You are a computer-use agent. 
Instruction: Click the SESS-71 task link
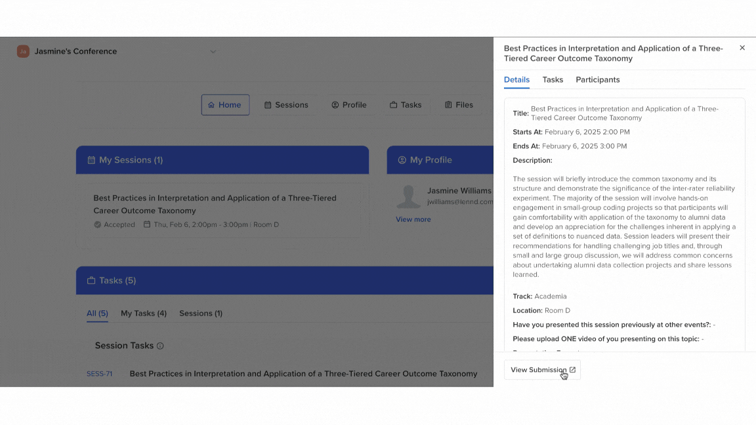point(99,374)
